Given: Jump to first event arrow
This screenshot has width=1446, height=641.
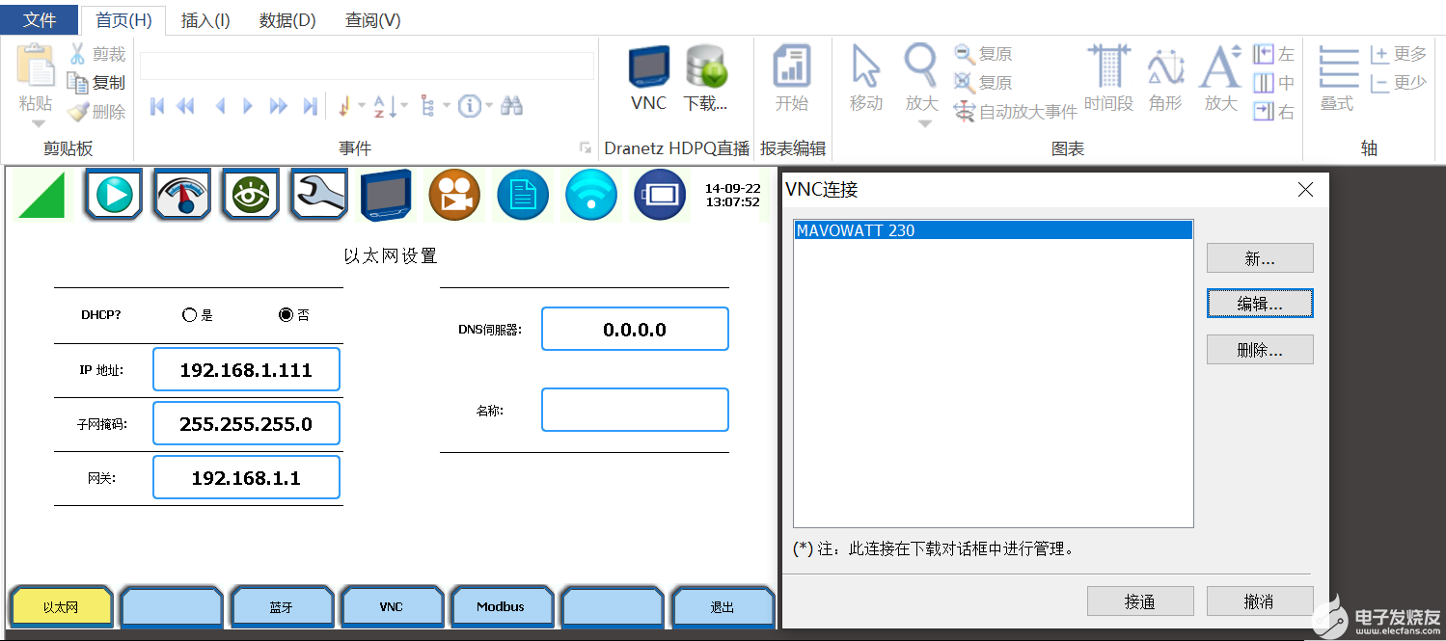Looking at the screenshot, I should pyautogui.click(x=157, y=106).
